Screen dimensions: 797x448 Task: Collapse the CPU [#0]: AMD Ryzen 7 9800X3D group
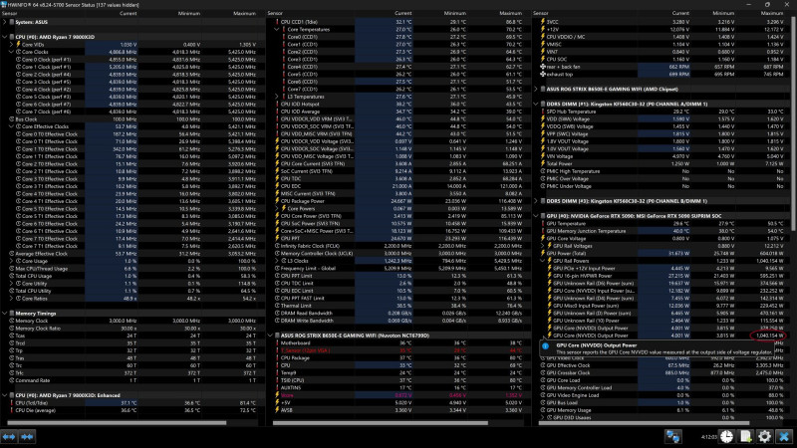[5, 37]
